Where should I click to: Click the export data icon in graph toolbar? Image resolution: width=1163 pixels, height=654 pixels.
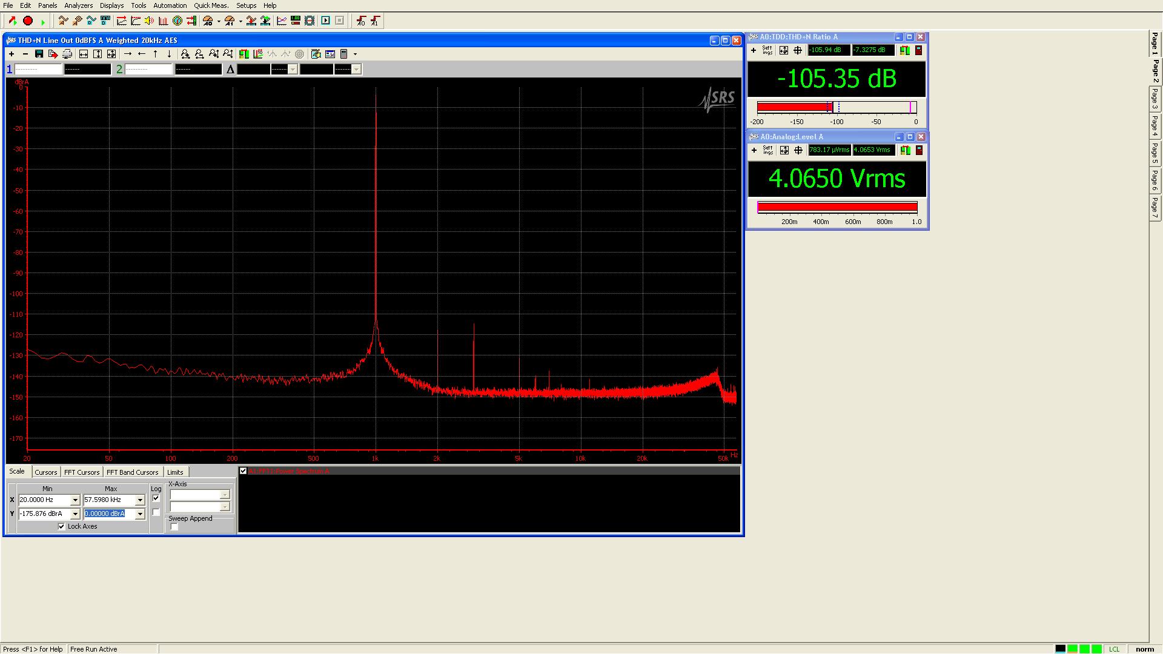point(53,54)
